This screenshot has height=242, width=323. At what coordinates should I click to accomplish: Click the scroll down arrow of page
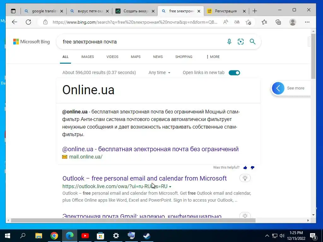tap(313, 215)
